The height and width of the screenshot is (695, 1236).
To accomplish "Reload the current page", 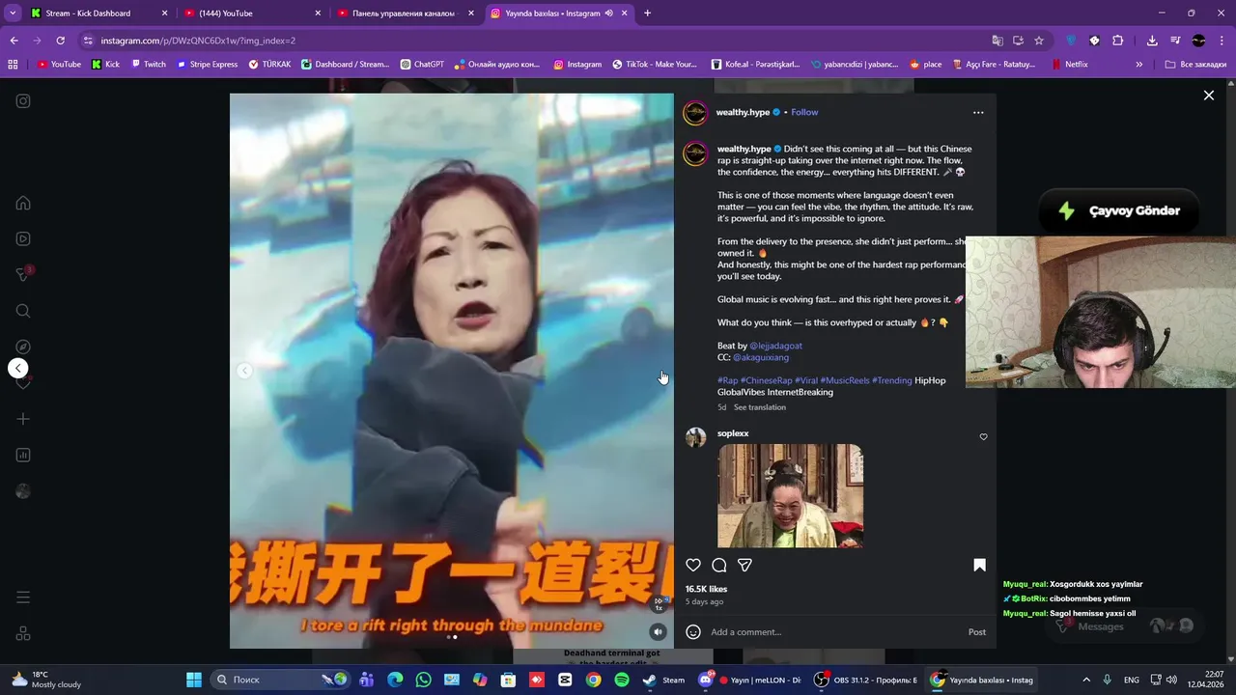I will (x=60, y=41).
